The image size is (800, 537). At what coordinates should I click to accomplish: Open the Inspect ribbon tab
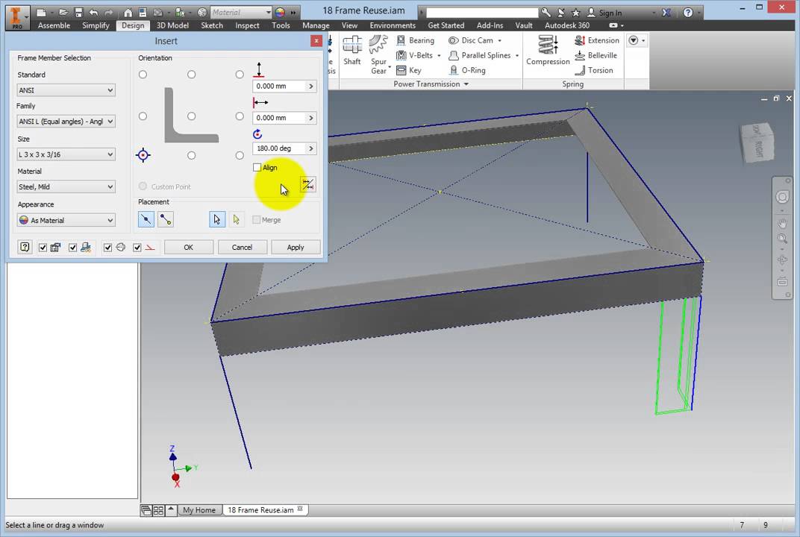pyautogui.click(x=247, y=25)
